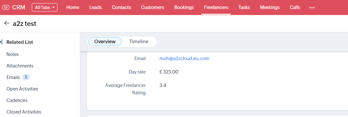Select the Freelancers tab

216,7
